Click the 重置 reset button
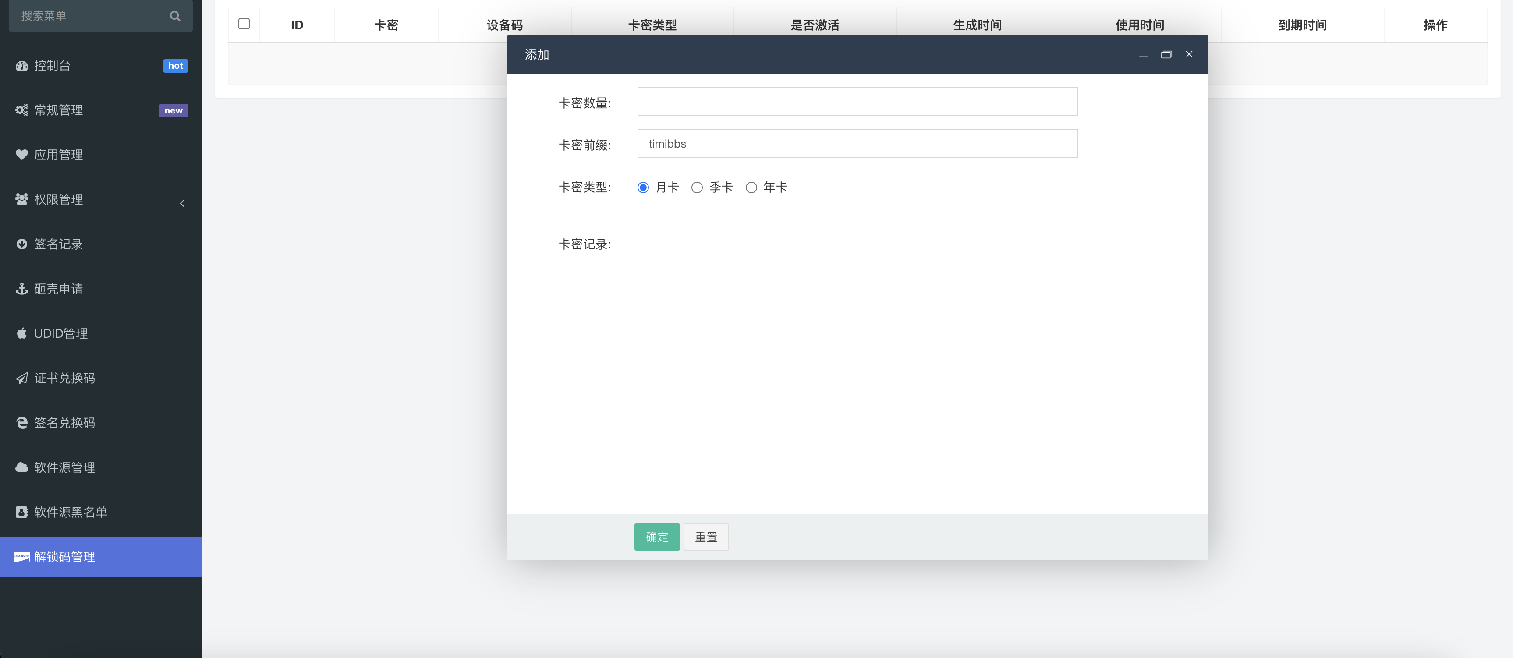This screenshot has height=658, width=1513. [706, 537]
